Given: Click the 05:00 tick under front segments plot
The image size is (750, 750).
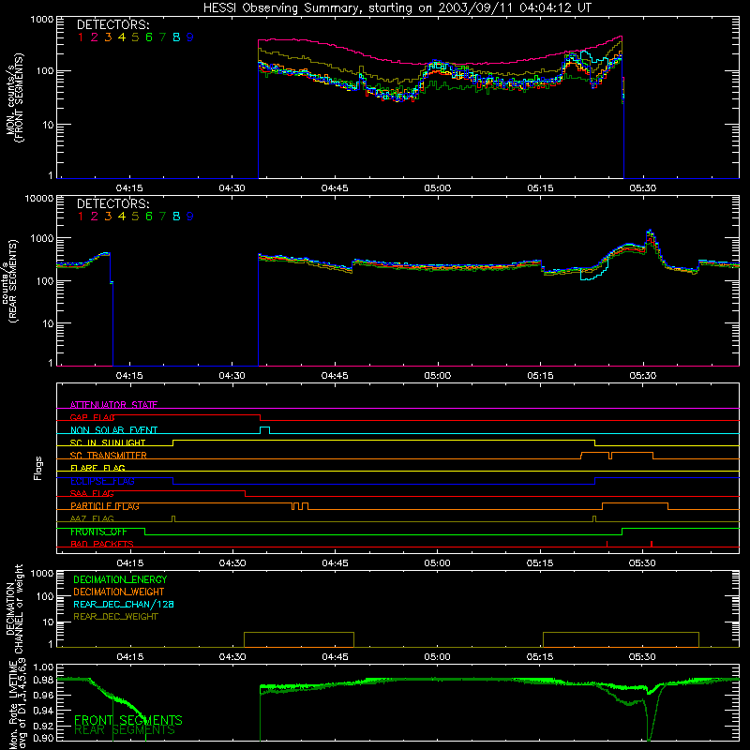Looking at the screenshot, I should (437, 188).
